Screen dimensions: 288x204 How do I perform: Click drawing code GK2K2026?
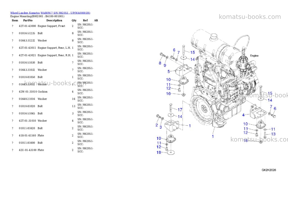[269, 170]
